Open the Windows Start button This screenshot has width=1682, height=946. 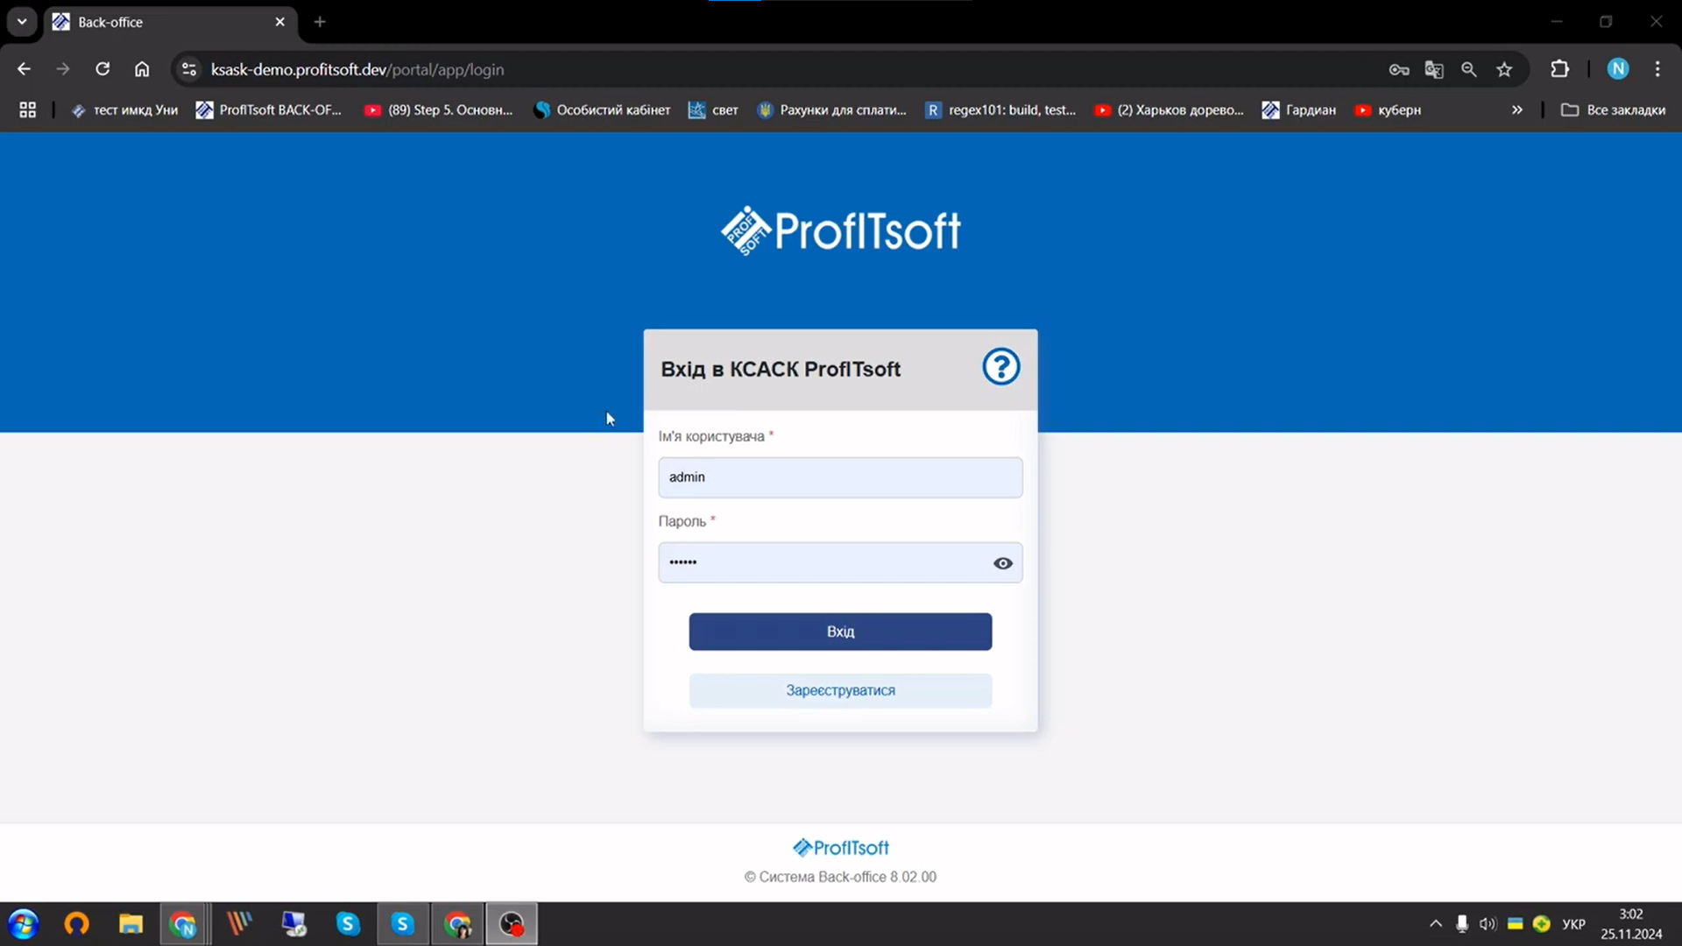click(24, 924)
